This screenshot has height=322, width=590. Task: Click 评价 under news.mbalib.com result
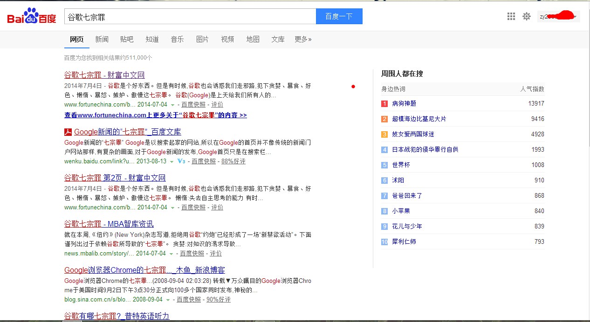pyautogui.click(x=216, y=254)
